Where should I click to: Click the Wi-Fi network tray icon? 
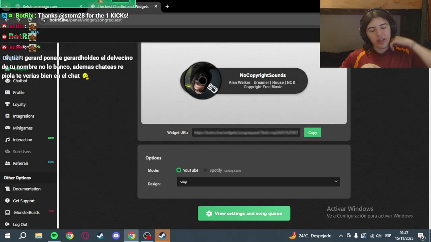point(371,236)
